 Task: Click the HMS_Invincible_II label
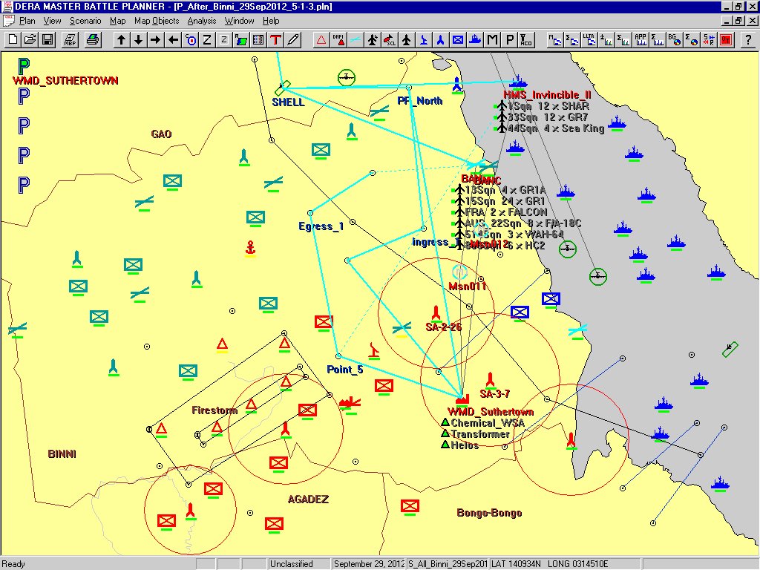(x=547, y=95)
